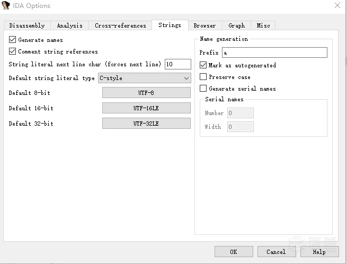The width and height of the screenshot is (347, 264).
Task: Click the IDA Options title bar icon
Action: (x=6, y=6)
